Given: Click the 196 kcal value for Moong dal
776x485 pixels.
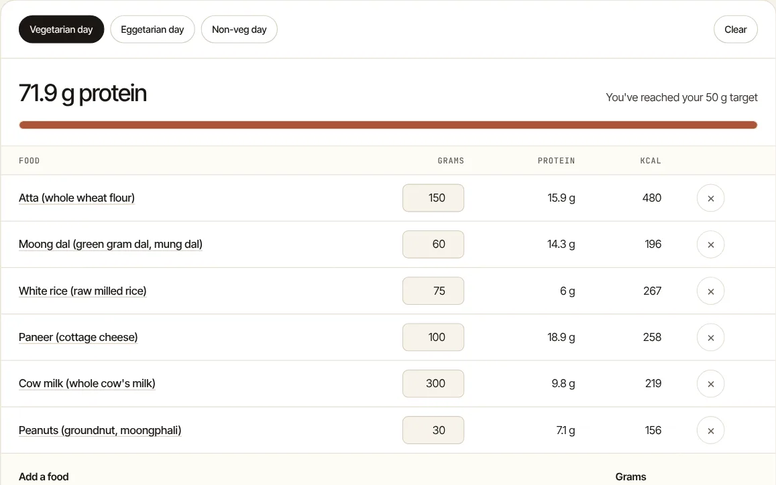Looking at the screenshot, I should [x=653, y=245].
